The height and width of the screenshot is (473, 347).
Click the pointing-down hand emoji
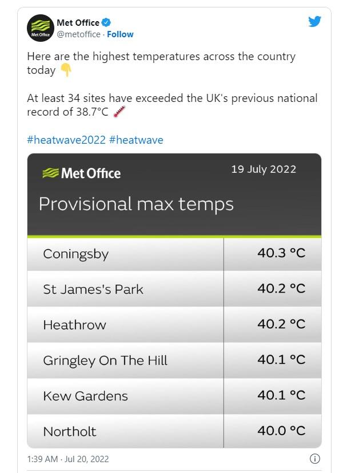[x=66, y=70]
